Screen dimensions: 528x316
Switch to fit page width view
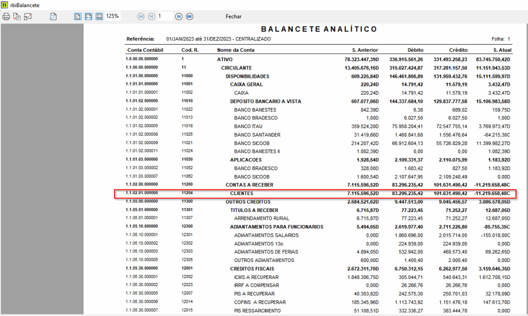(88, 16)
